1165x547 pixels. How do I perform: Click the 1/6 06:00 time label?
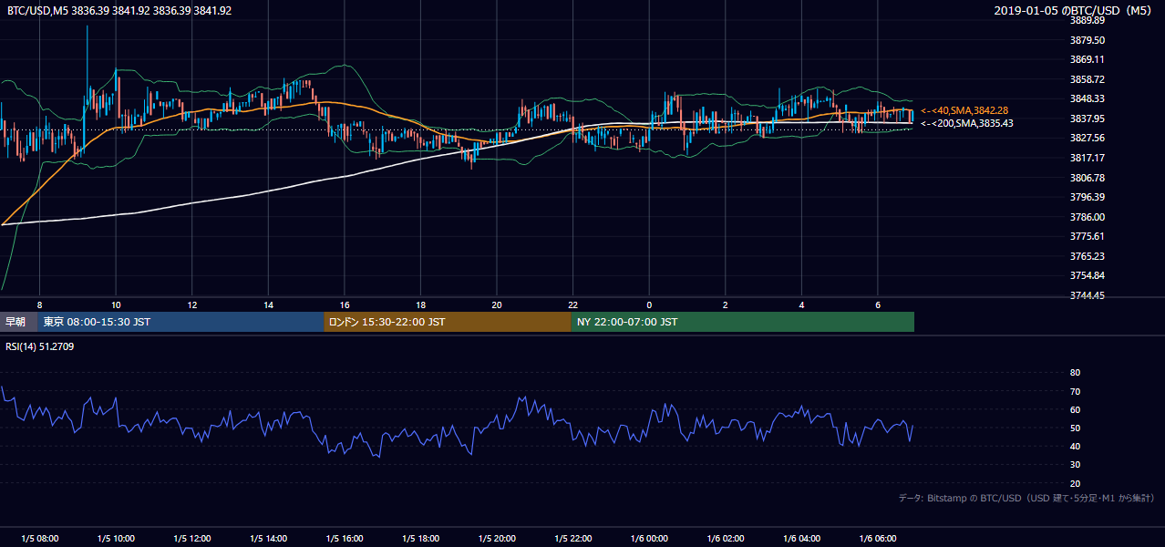coord(879,539)
